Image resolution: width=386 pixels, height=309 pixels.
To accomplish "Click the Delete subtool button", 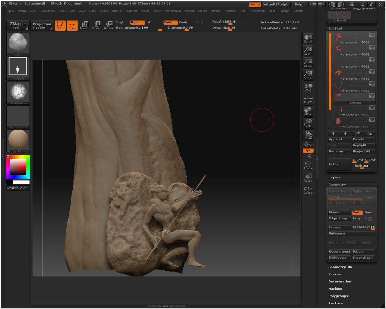I will 363,139.
